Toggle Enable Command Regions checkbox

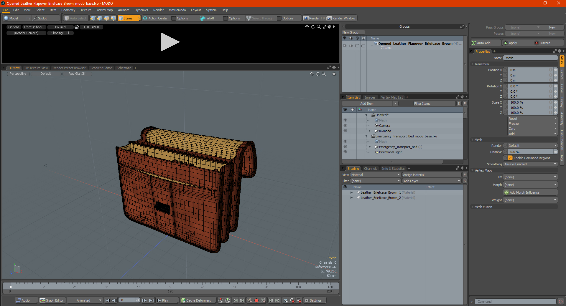click(510, 158)
